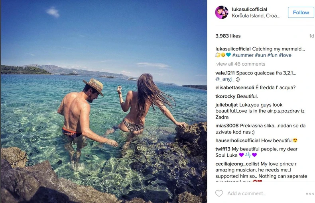Follow the lukasulicofficial account
This screenshot has width=315, height=203.
(301, 12)
